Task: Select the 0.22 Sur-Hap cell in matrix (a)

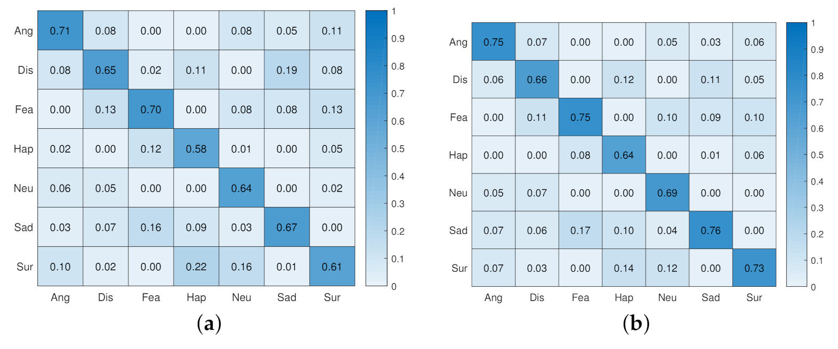Action: (196, 267)
